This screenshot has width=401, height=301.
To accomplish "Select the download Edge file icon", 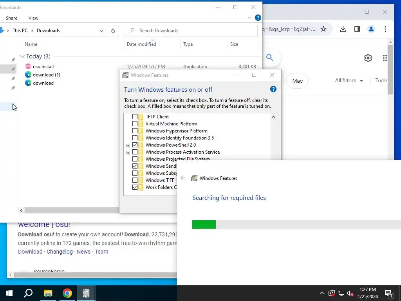I will click(28, 83).
